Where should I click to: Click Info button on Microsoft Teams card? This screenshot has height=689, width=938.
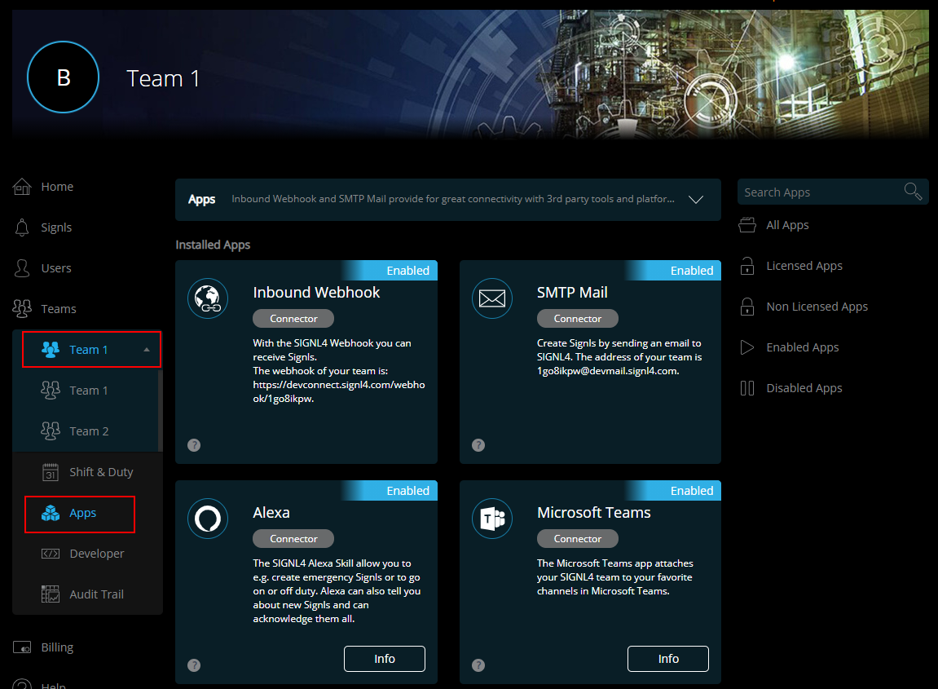tap(668, 659)
